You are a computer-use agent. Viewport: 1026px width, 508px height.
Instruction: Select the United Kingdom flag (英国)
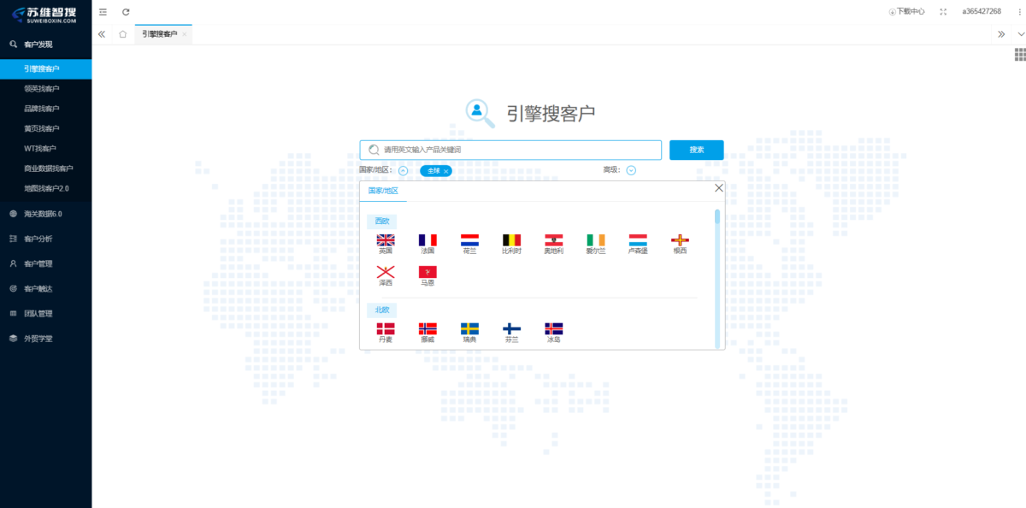[386, 240]
